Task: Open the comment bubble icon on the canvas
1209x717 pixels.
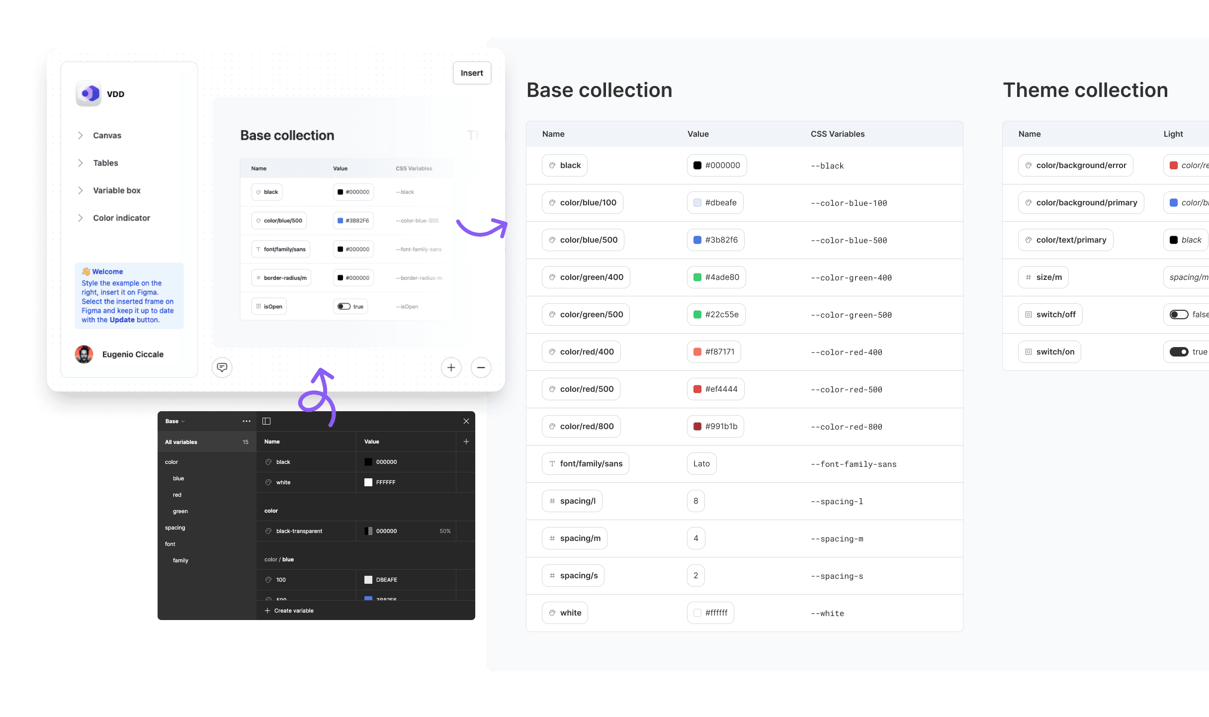Action: (222, 367)
